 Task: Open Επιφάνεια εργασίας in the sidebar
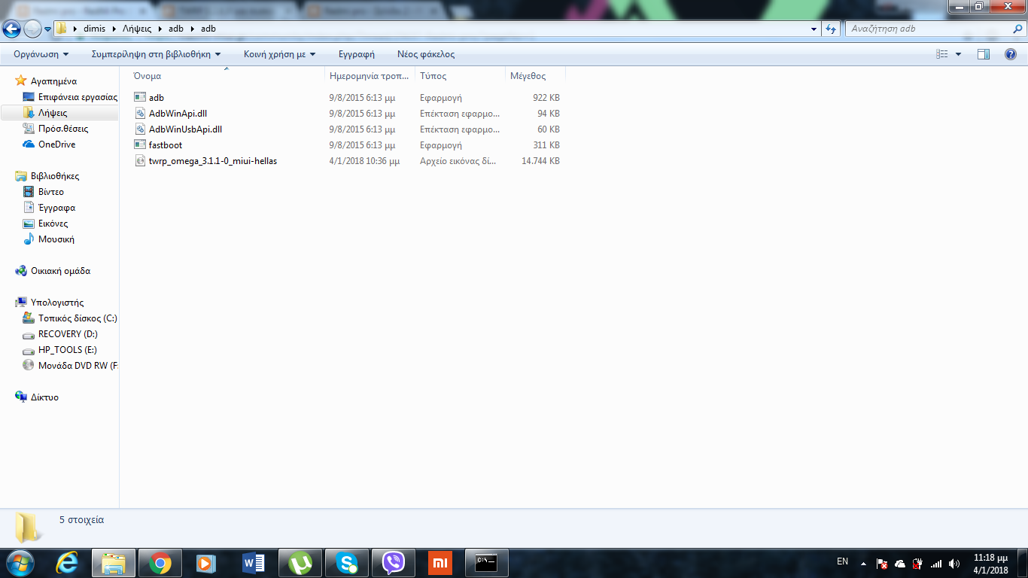78,97
